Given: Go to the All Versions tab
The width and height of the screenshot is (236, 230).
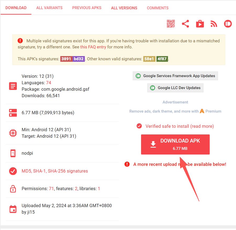Looking at the screenshot, I should (124, 8).
